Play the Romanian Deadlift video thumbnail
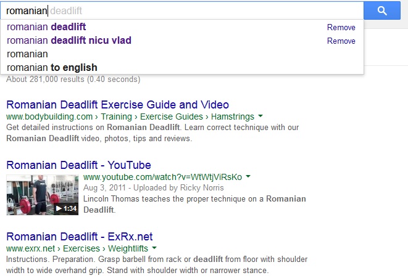Viewport: 408px width, 278px height. click(x=43, y=195)
